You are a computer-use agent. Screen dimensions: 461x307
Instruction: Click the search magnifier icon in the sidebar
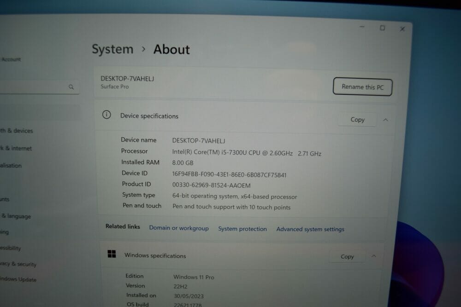pos(71,87)
